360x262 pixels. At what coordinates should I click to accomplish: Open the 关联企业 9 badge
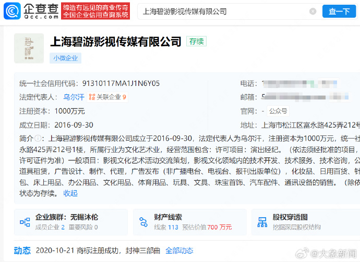pos(107,97)
